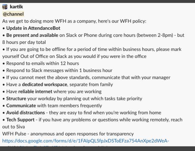Click the 'out to Siva' text line
The width and height of the screenshot is (195, 151).
point(13,127)
